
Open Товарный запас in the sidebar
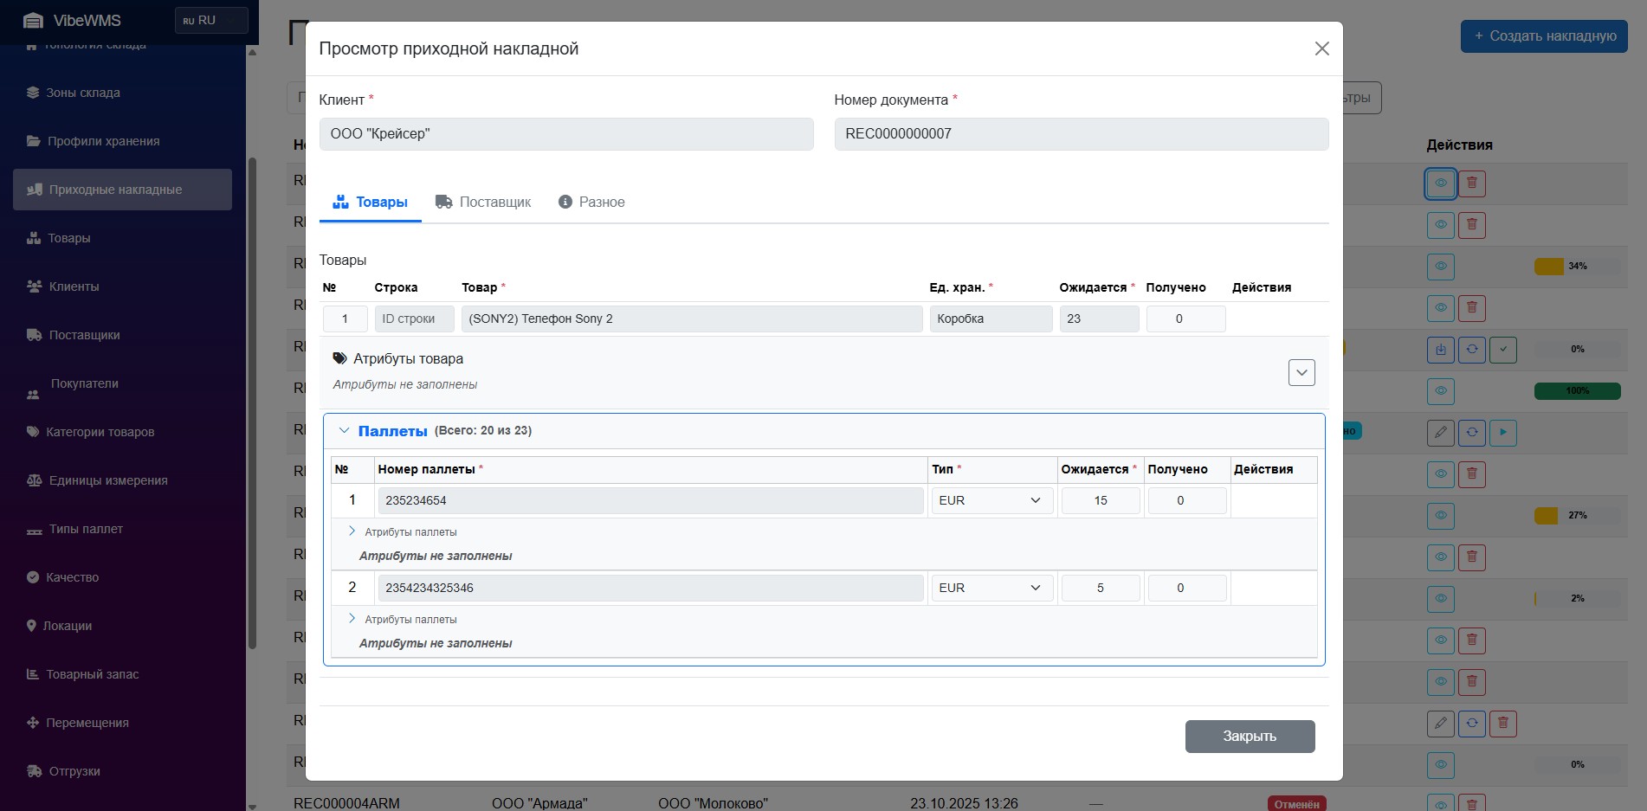tap(92, 674)
